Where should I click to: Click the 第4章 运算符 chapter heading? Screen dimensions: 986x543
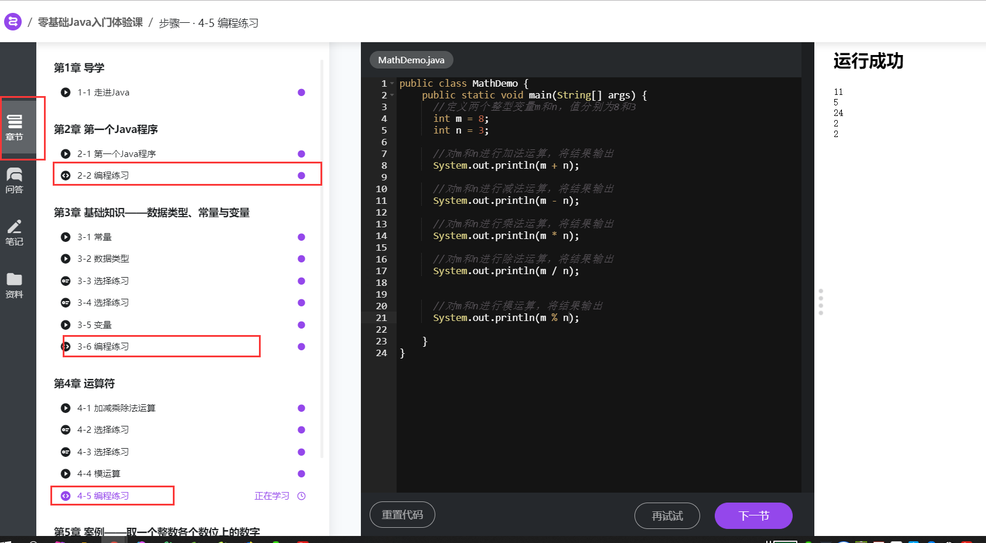point(84,384)
